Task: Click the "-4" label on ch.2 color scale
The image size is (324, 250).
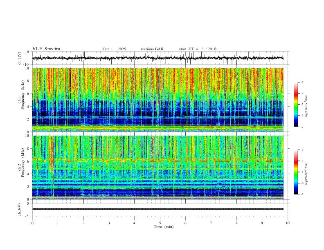Action: click(x=302, y=161)
